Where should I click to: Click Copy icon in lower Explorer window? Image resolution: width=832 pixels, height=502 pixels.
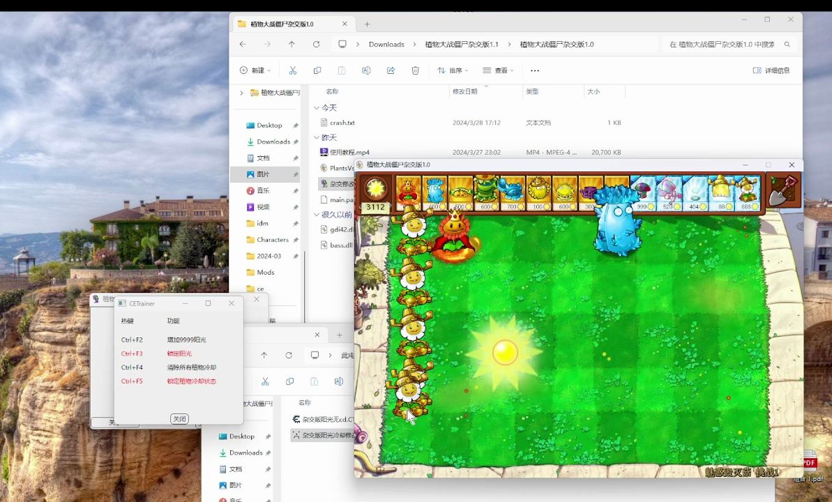(289, 381)
